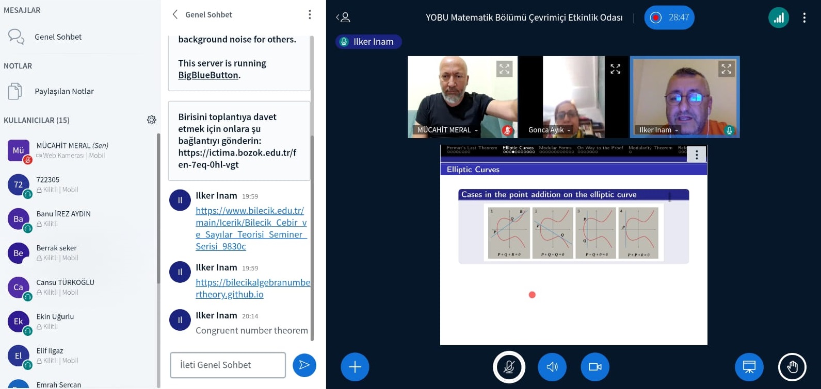Open Gonca Ayık webcam name dropdown
Screen dimensions: 821x389
point(569,130)
